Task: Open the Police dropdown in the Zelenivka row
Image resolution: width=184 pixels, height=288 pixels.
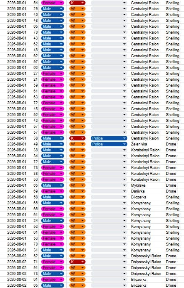Action: point(109,144)
